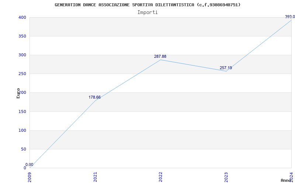The width and height of the screenshot is (295, 184).
Task: Select the 178.66 data point label
Action: tap(95, 97)
